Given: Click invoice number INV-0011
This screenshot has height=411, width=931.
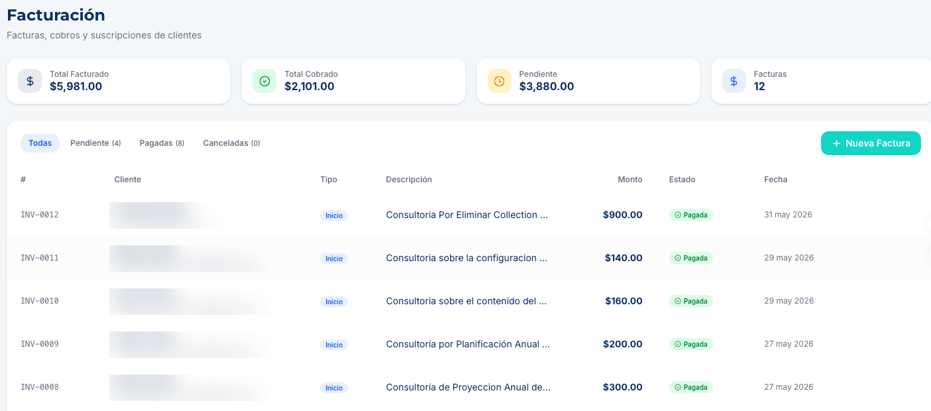Looking at the screenshot, I should [x=40, y=258].
